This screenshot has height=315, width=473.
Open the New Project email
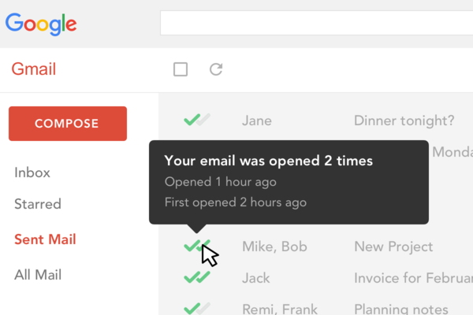click(x=393, y=246)
